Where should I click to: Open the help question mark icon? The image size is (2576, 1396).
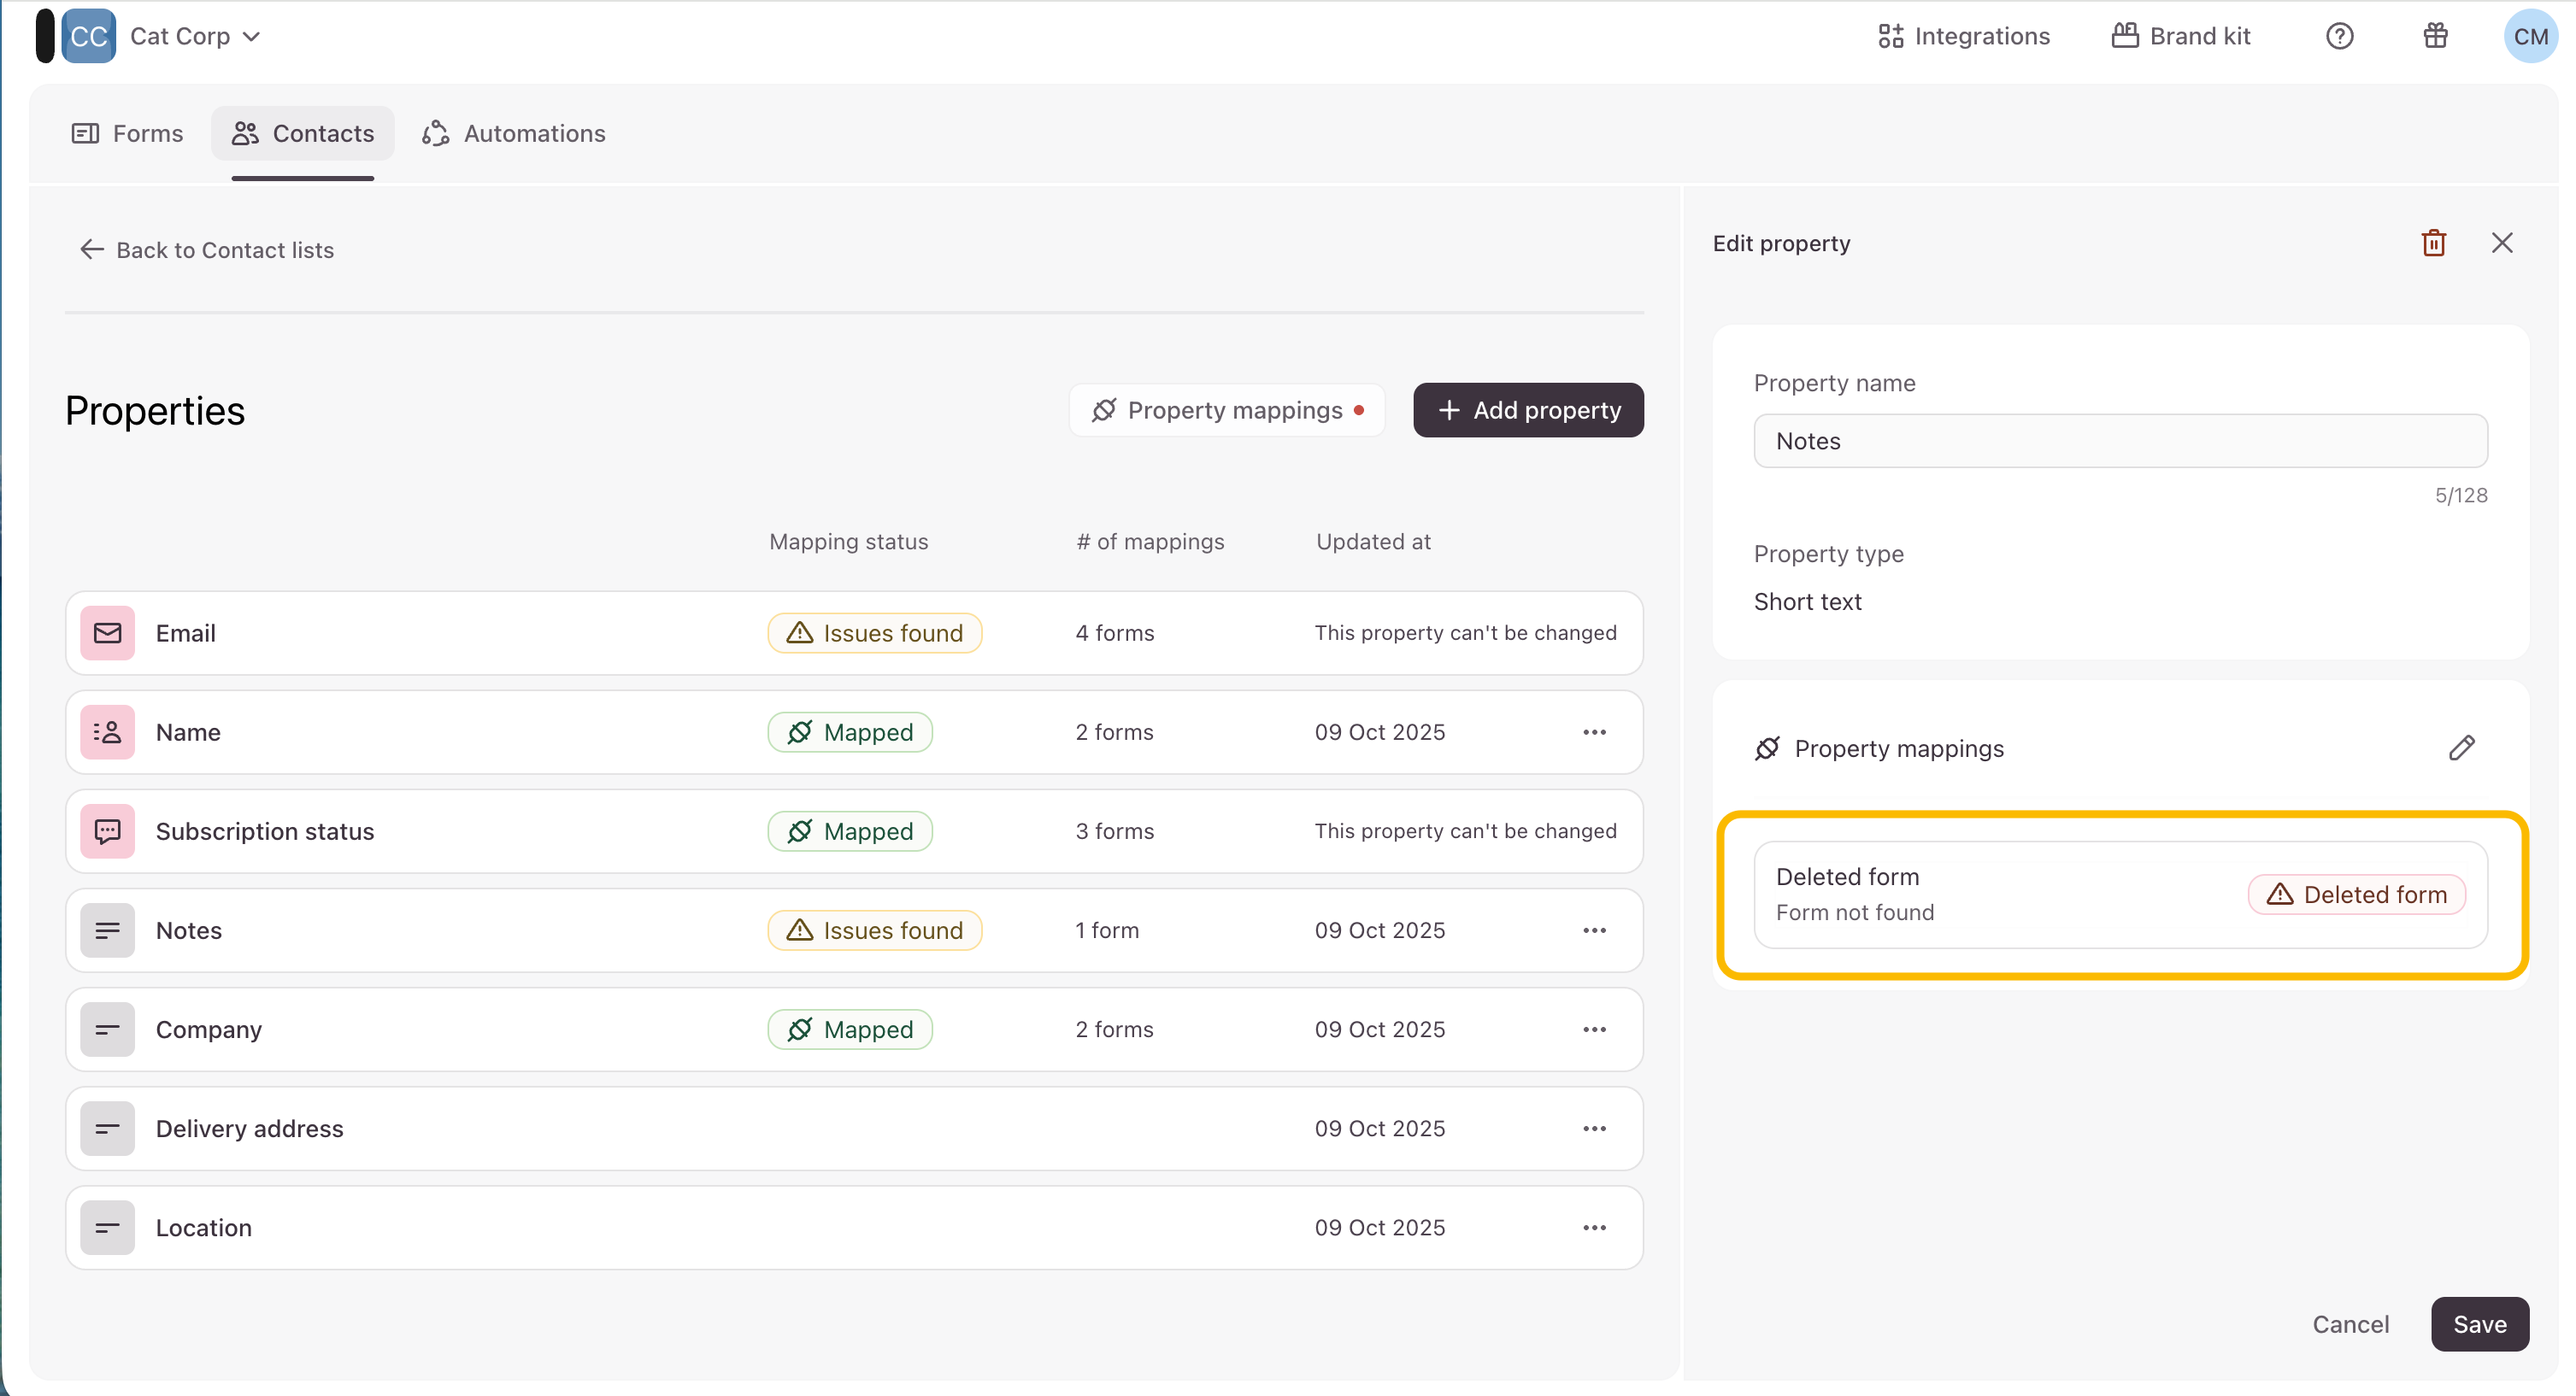2339,36
